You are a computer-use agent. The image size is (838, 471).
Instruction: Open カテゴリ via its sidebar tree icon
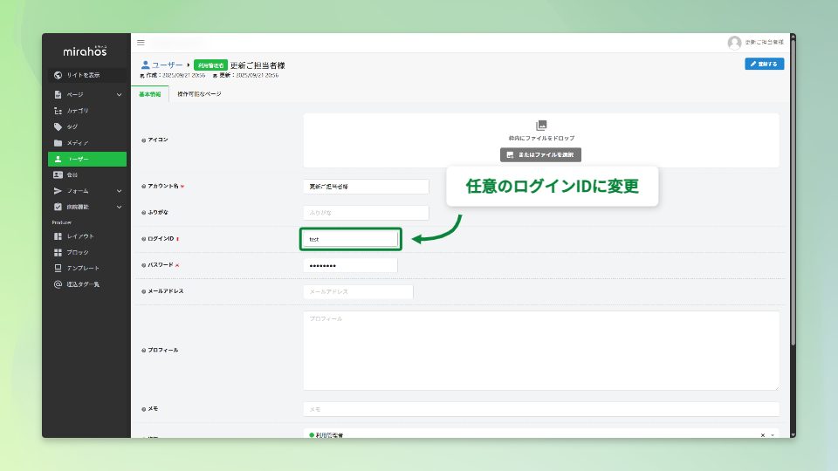(58, 111)
